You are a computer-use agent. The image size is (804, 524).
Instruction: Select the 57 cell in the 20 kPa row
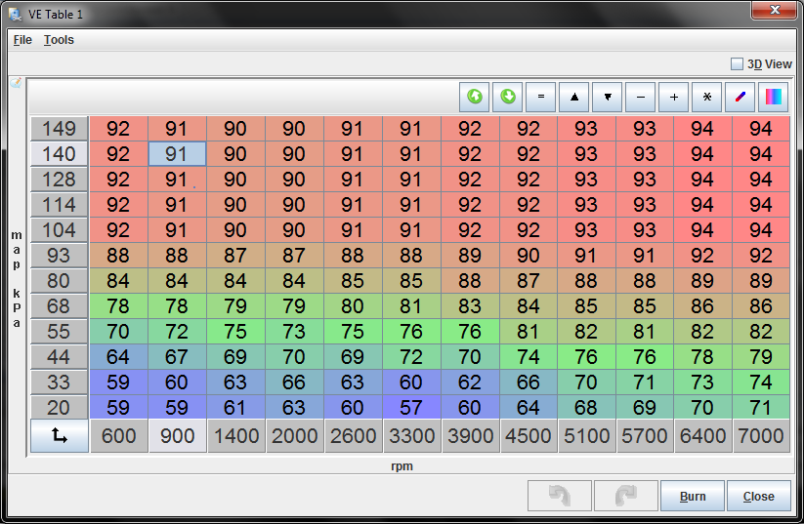(x=411, y=407)
